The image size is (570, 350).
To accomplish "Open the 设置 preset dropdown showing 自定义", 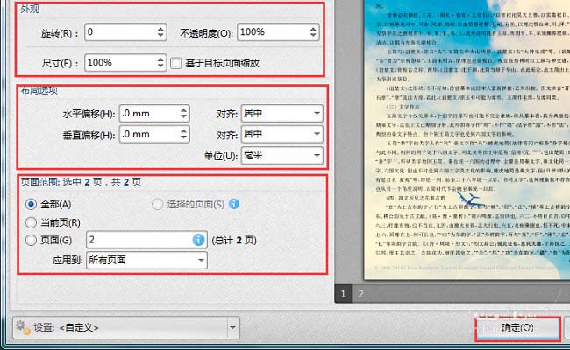I will click(x=126, y=327).
